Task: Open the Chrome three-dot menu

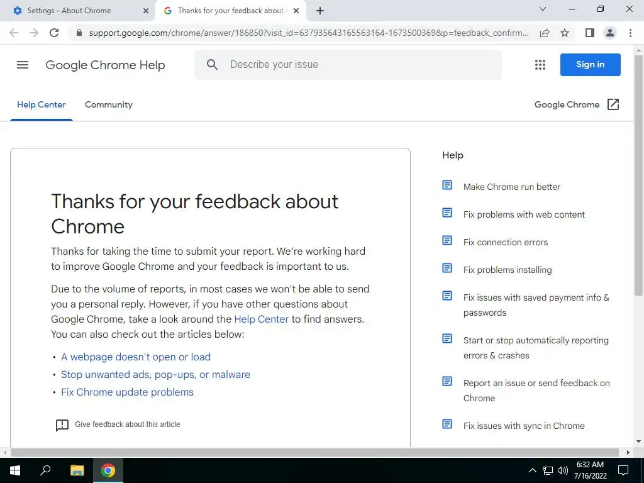Action: click(630, 33)
